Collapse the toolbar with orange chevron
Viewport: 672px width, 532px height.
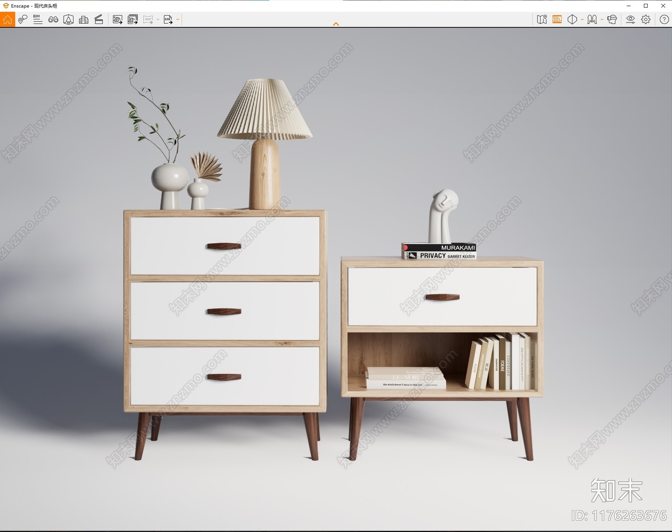point(336,24)
